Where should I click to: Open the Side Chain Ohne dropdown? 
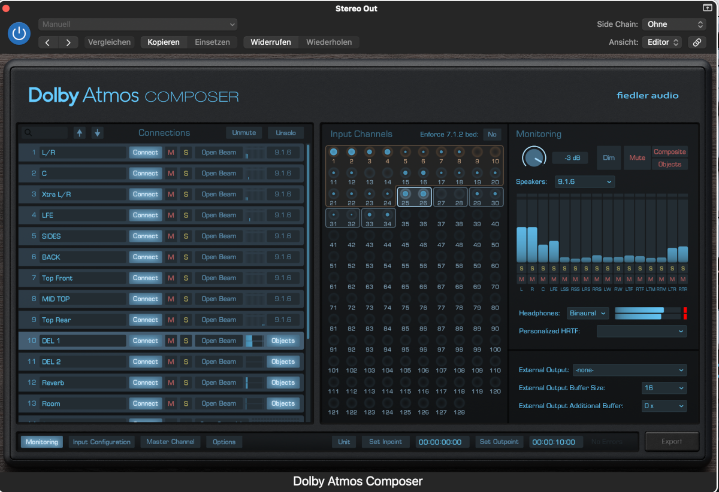[674, 25]
